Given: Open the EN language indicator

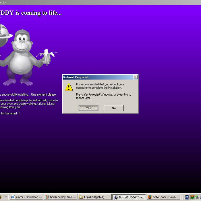Looking at the screenshot, I should coord(187,197).
